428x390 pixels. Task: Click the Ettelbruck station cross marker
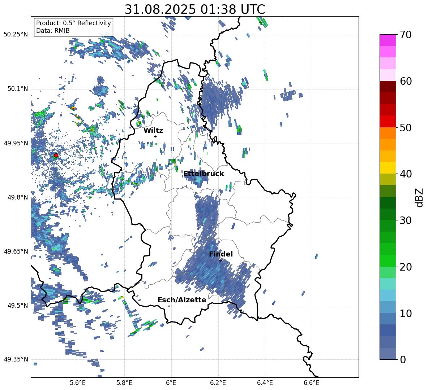pyautogui.click(x=195, y=180)
